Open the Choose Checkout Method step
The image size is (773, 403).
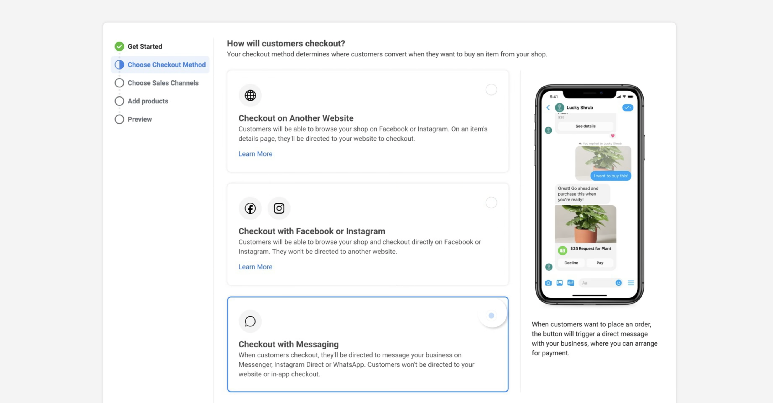coord(160,65)
